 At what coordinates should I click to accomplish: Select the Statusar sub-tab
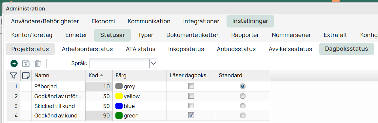tap(112, 35)
